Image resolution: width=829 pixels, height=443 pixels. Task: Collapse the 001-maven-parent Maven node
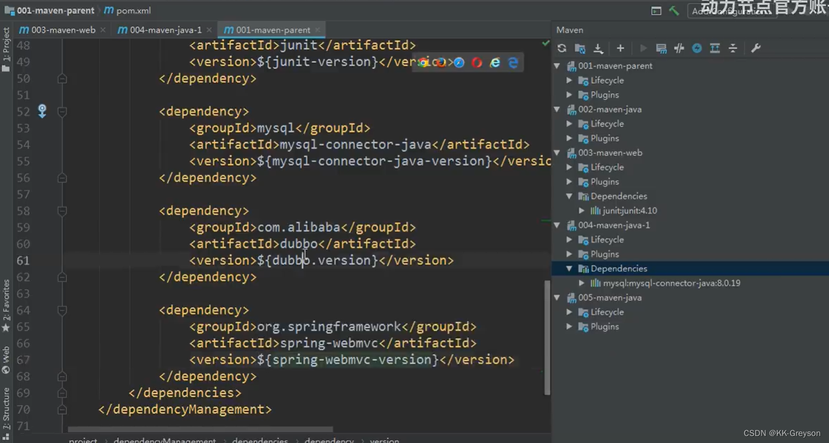(557, 66)
